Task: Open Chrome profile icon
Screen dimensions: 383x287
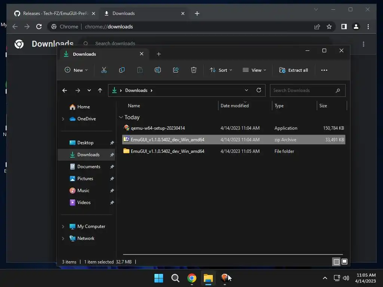Action: pyautogui.click(x=356, y=27)
